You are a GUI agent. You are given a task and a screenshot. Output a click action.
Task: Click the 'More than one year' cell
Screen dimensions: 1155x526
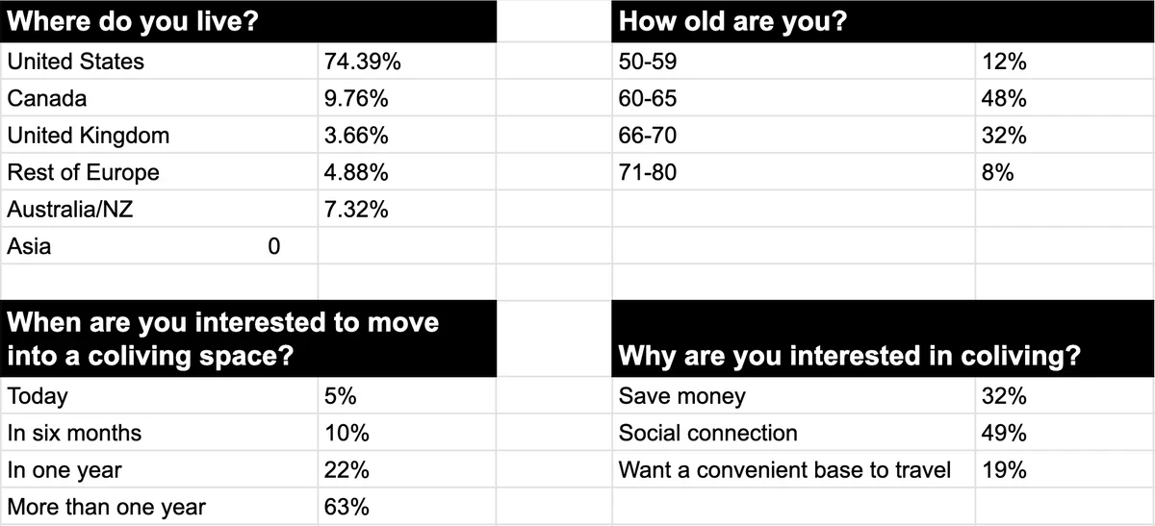pyautogui.click(x=159, y=507)
